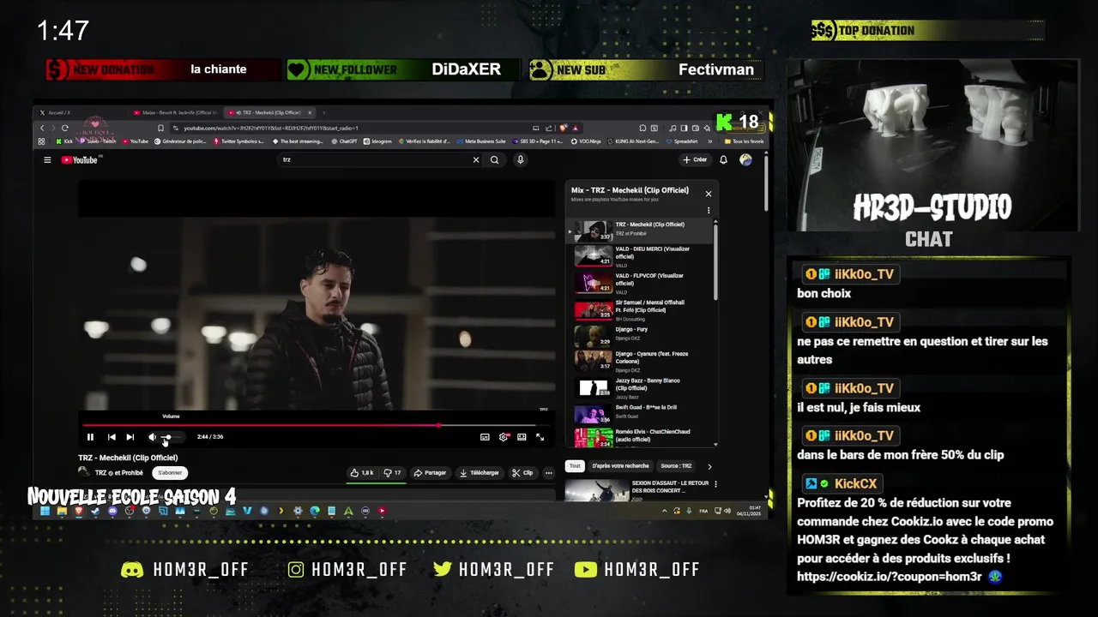
Task: Open the 'VDO.Ninja' bookmark
Action: (584, 141)
